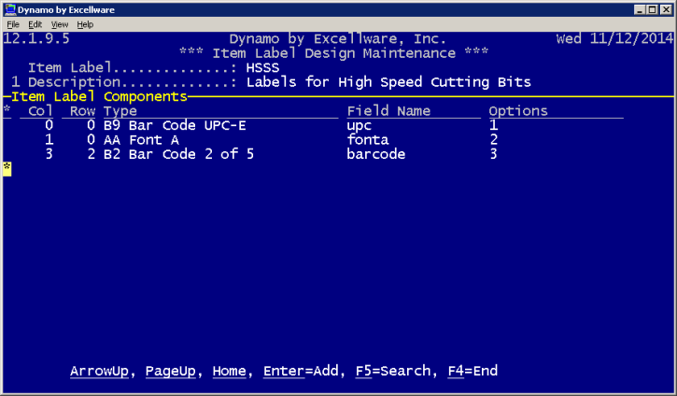Click the field name 'fonta'
Viewport: 677px width, 396px height.
368,140
